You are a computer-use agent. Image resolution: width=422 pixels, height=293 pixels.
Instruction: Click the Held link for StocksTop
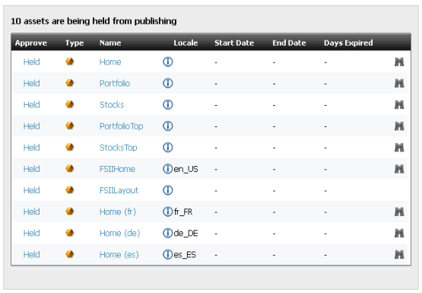pos(31,148)
